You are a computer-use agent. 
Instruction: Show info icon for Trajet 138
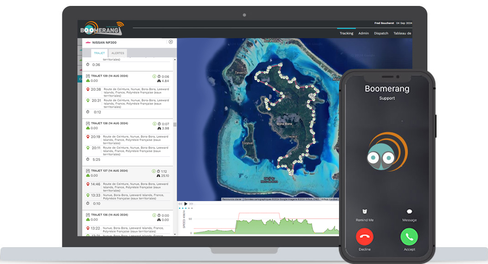pyautogui.click(x=154, y=124)
